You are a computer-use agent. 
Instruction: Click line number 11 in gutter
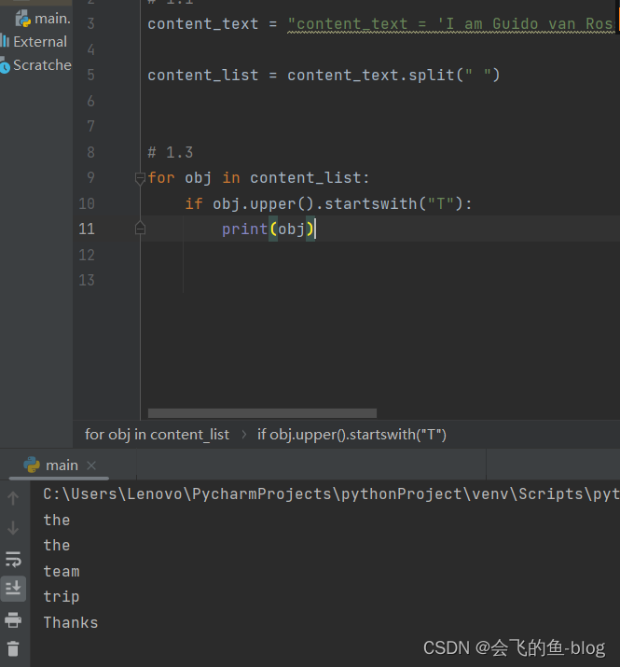click(87, 229)
